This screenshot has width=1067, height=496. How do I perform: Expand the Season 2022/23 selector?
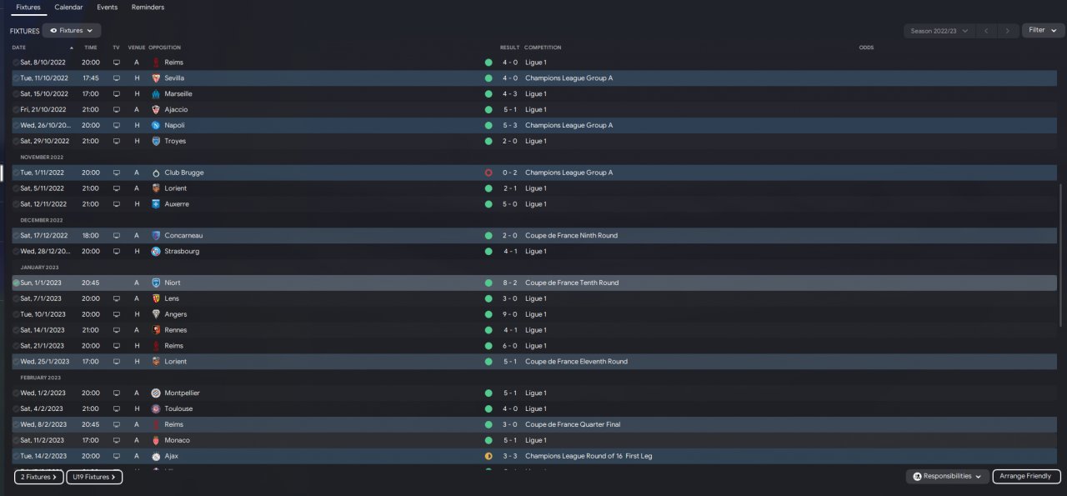939,31
